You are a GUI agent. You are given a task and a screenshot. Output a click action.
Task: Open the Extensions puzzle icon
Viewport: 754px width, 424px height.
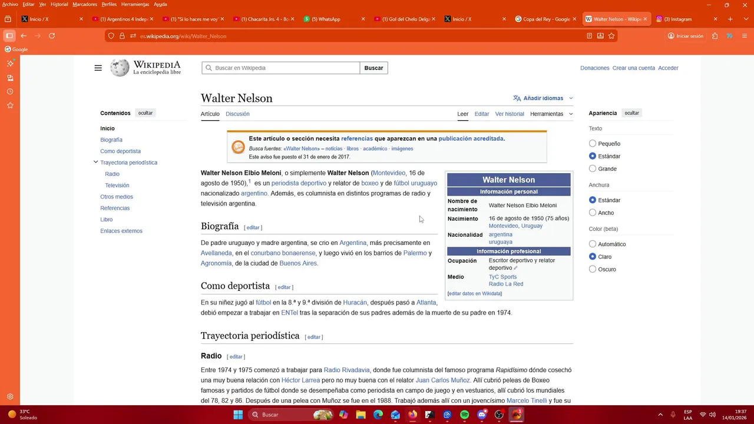[x=715, y=36]
